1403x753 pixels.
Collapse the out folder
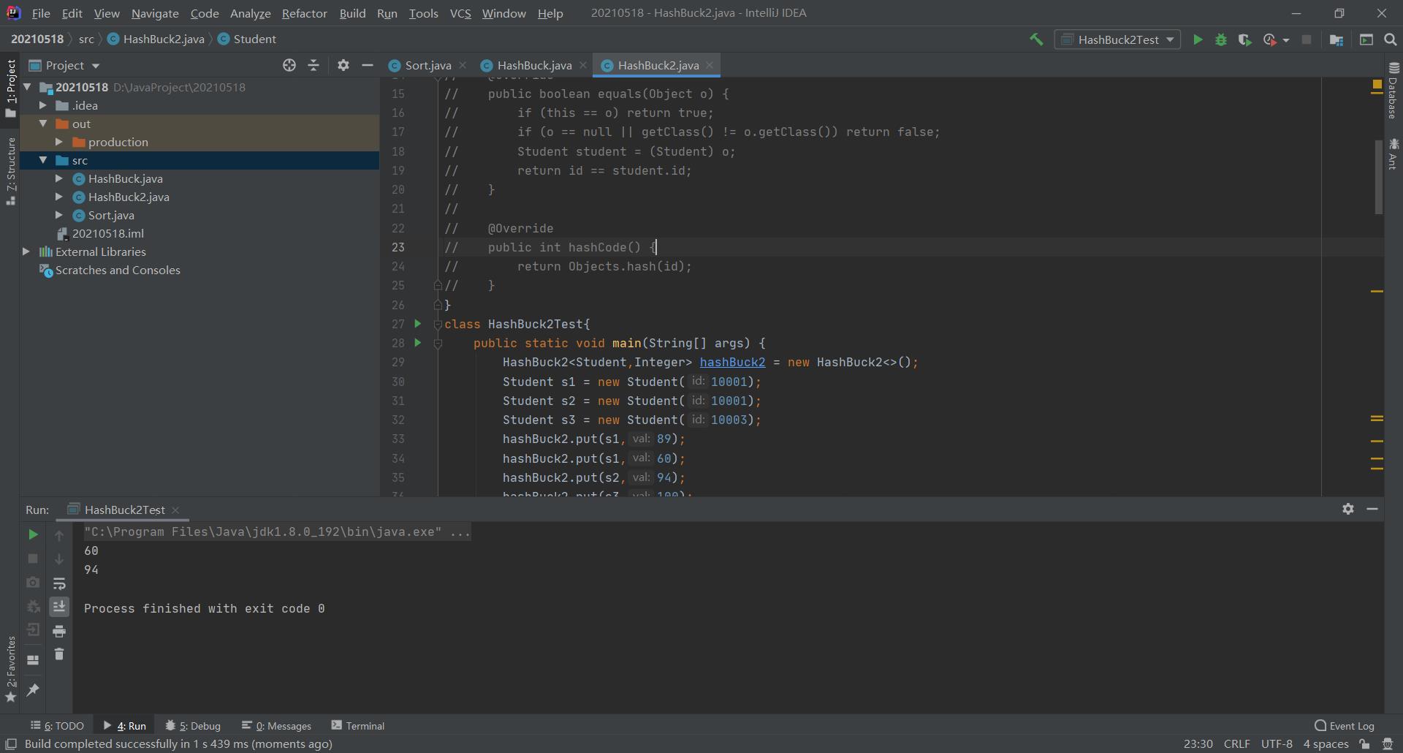[x=43, y=124]
